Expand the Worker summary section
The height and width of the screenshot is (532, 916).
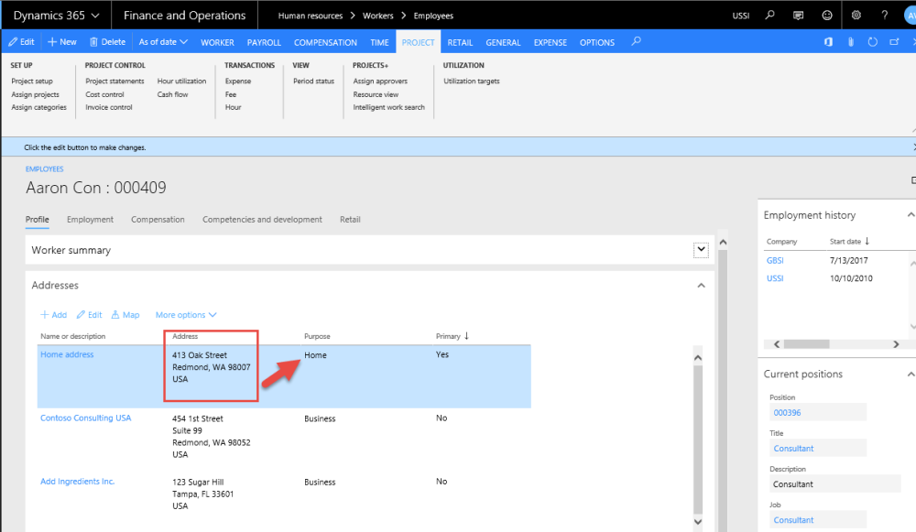click(x=702, y=250)
